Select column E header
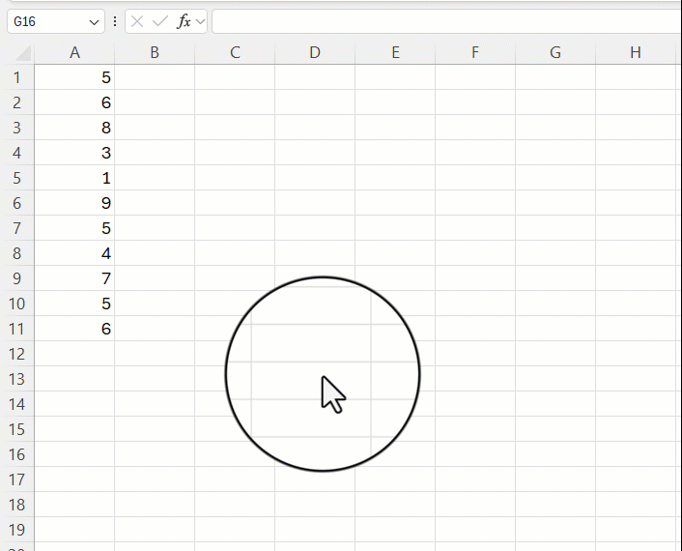The height and width of the screenshot is (551, 682). 395,52
